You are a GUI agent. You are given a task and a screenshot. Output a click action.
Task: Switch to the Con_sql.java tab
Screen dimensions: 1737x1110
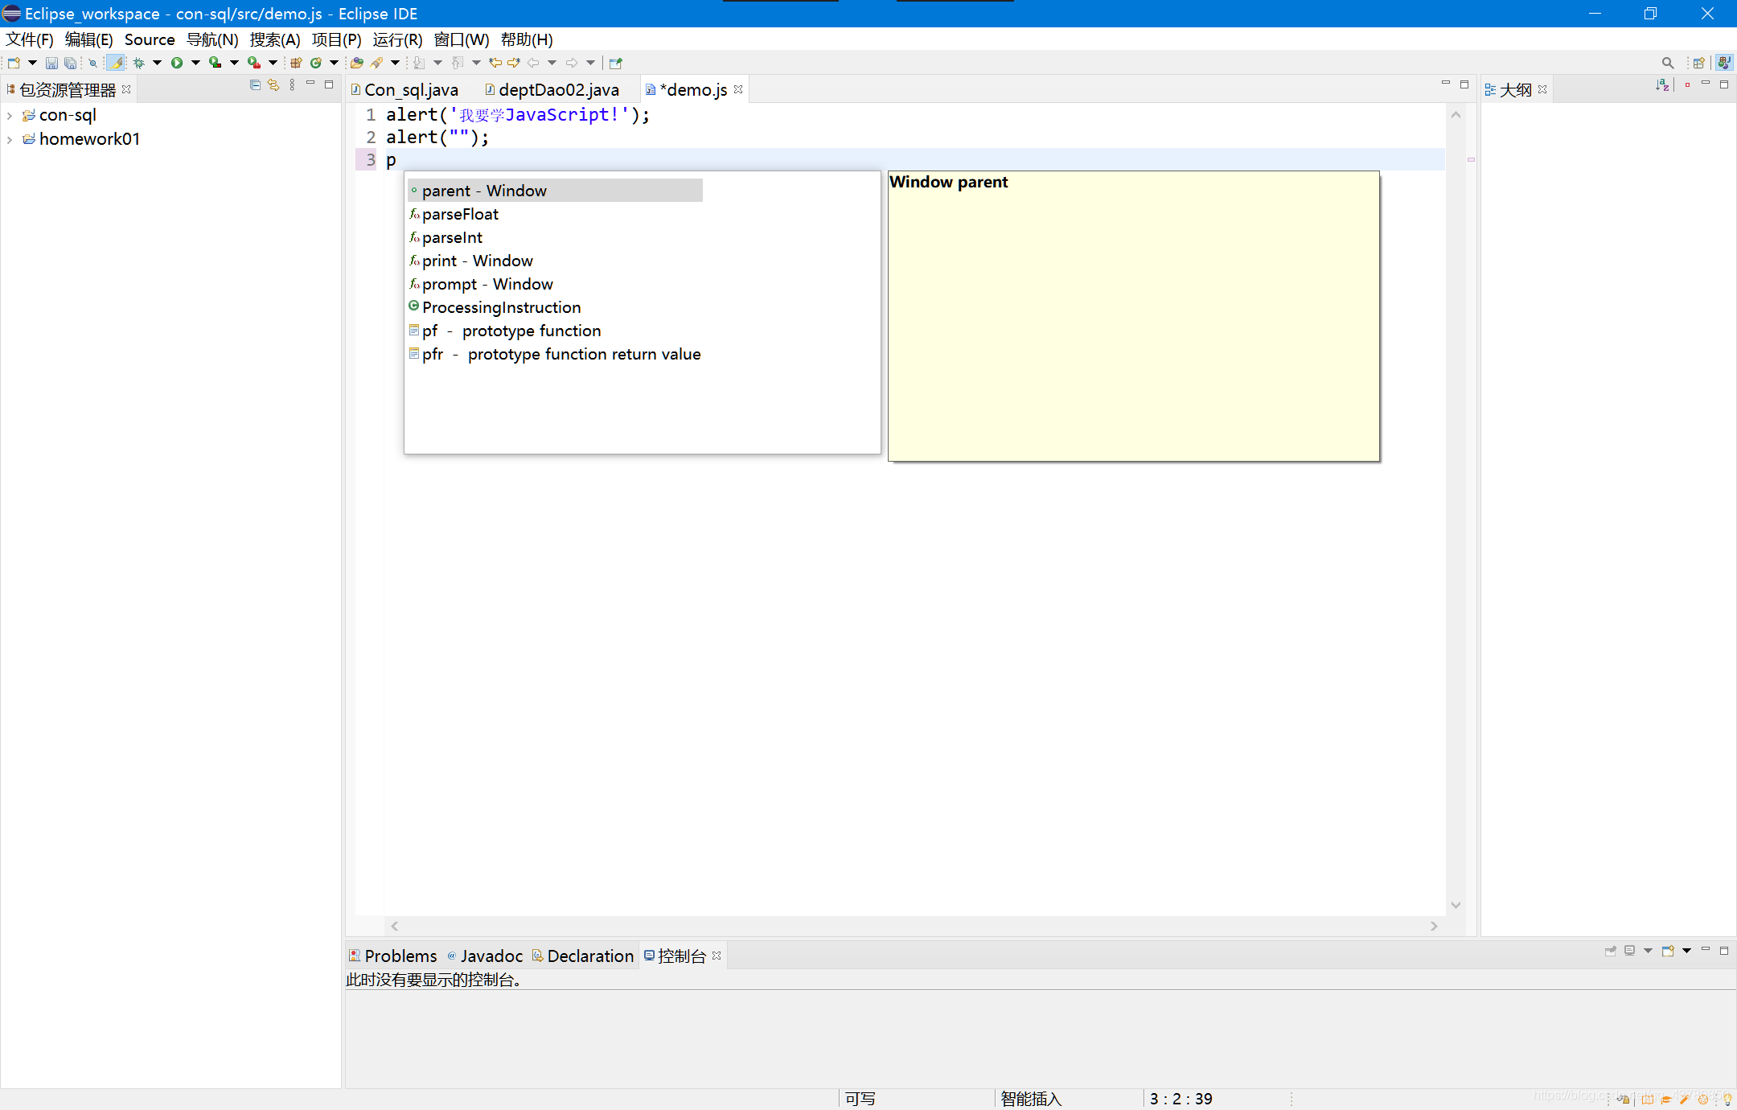tap(404, 89)
